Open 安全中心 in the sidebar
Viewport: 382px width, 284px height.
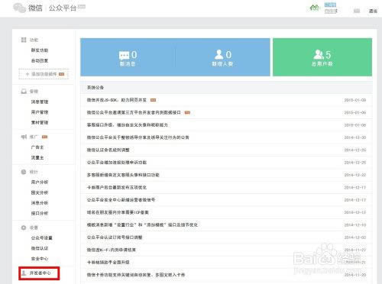tap(40, 259)
